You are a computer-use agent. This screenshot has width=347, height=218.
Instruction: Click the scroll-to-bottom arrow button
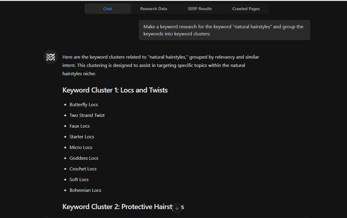(177, 208)
